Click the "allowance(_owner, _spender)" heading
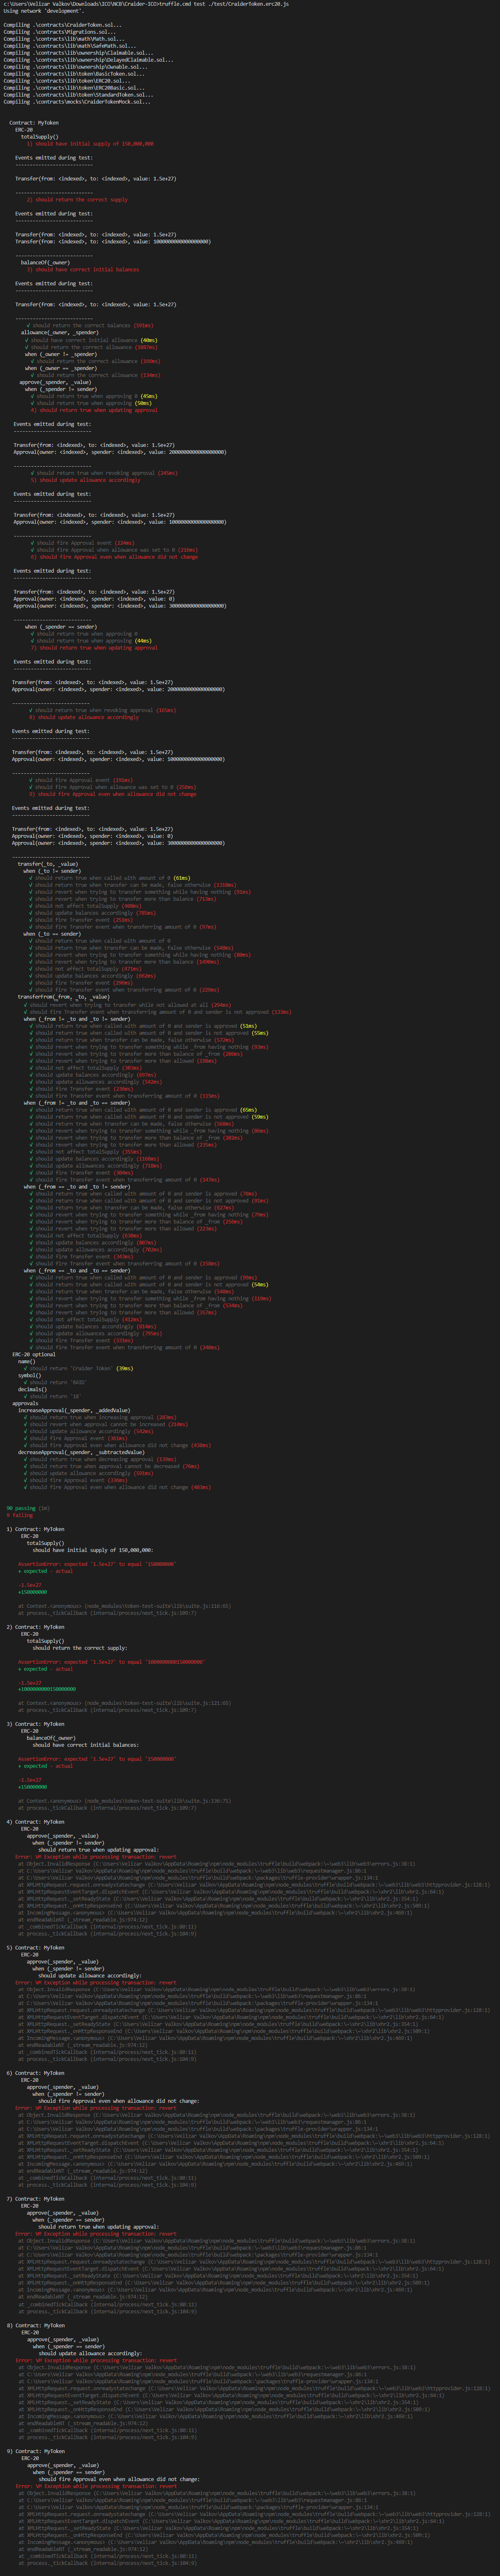500x2576 pixels. coord(60,333)
